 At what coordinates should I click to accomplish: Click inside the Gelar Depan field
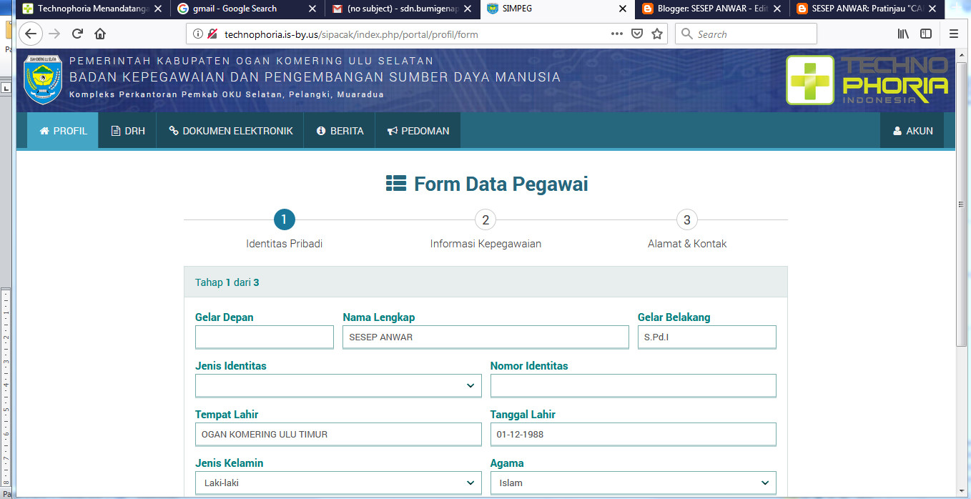click(x=264, y=337)
